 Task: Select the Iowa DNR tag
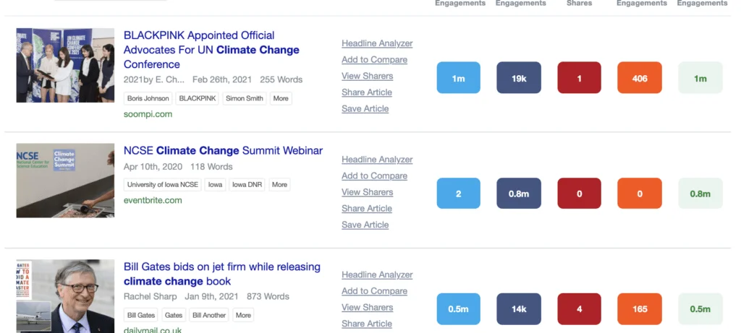[247, 185]
